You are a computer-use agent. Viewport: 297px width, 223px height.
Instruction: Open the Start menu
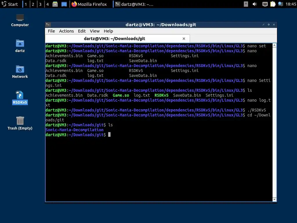[10, 4]
